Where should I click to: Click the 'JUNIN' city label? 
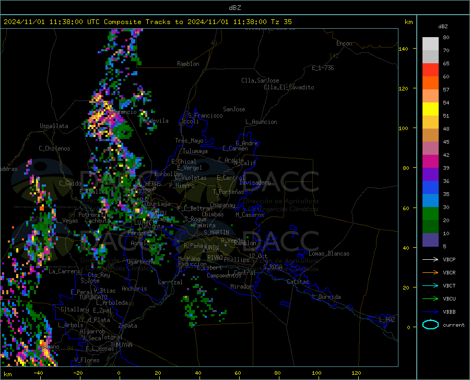click(211, 248)
